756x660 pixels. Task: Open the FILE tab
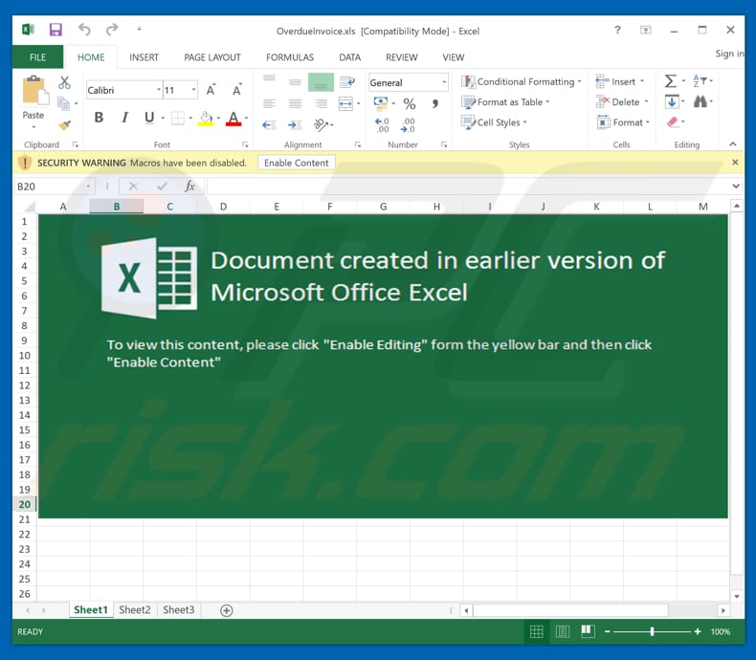(x=37, y=57)
